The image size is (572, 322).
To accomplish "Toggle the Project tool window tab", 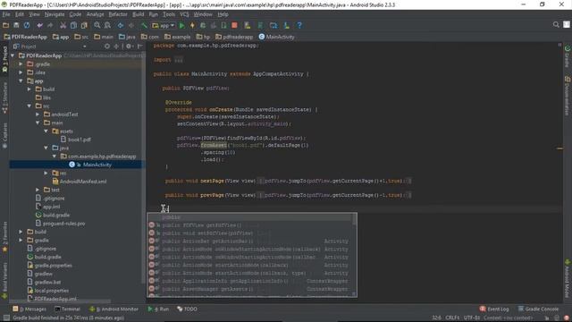I will [4, 58].
